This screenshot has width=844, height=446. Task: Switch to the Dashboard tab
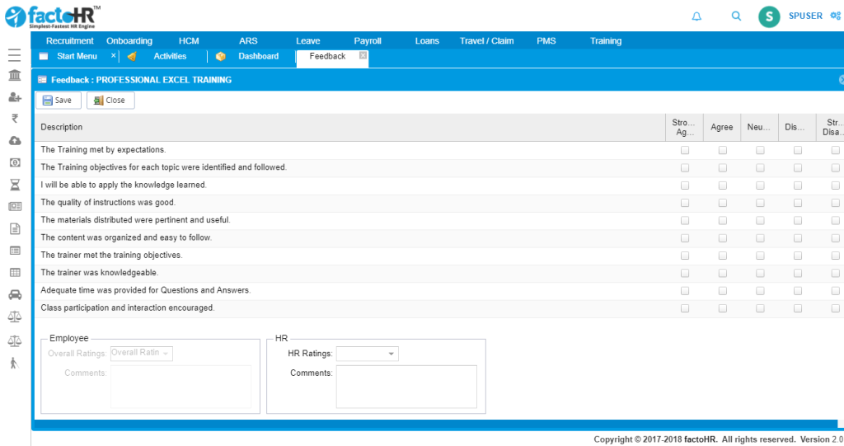[258, 56]
